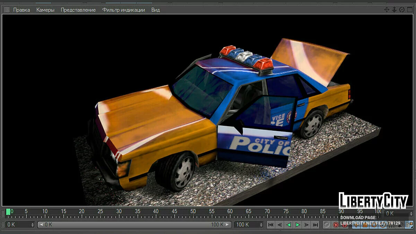Toggle the active view maximize icon
Screen dimensions: 416x234
click(409, 10)
